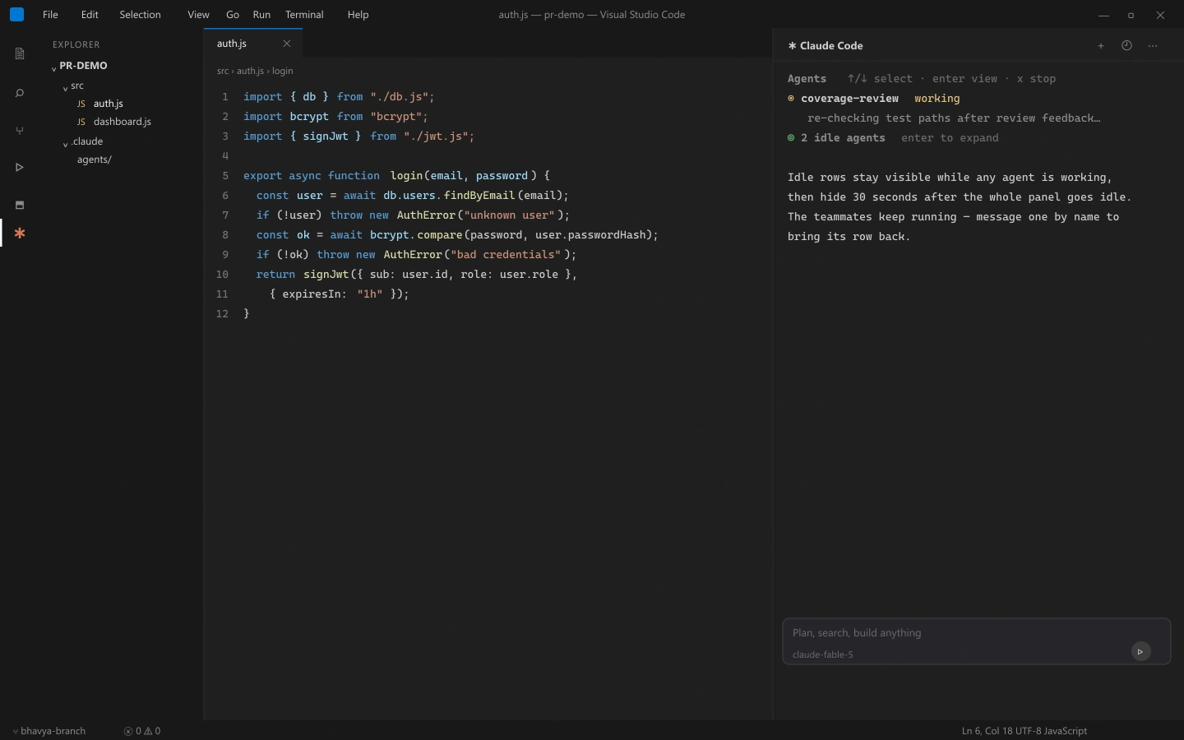Click the claude-fable-5 model label
The width and height of the screenshot is (1184, 740).
823,654
